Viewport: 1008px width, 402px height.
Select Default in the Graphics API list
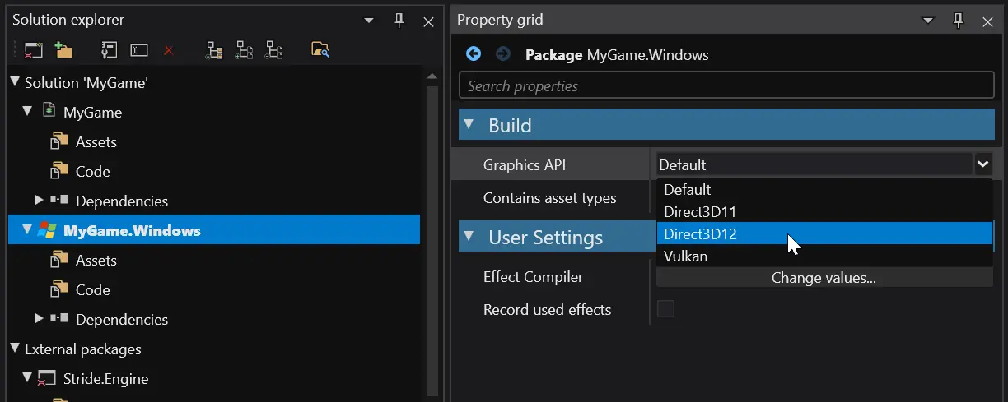(x=824, y=189)
